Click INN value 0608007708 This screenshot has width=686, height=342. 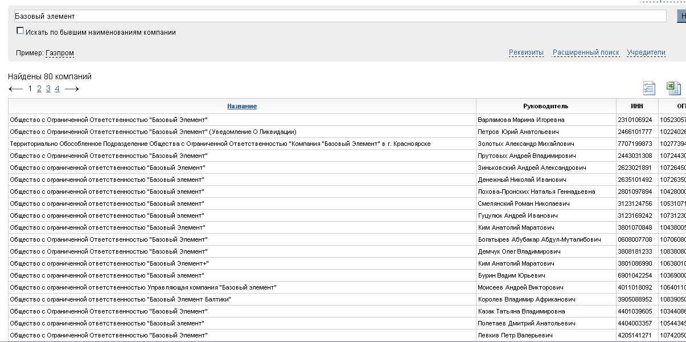635,239
